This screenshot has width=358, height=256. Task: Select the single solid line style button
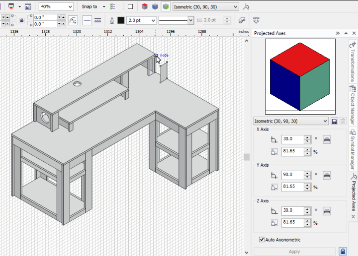point(87,20)
